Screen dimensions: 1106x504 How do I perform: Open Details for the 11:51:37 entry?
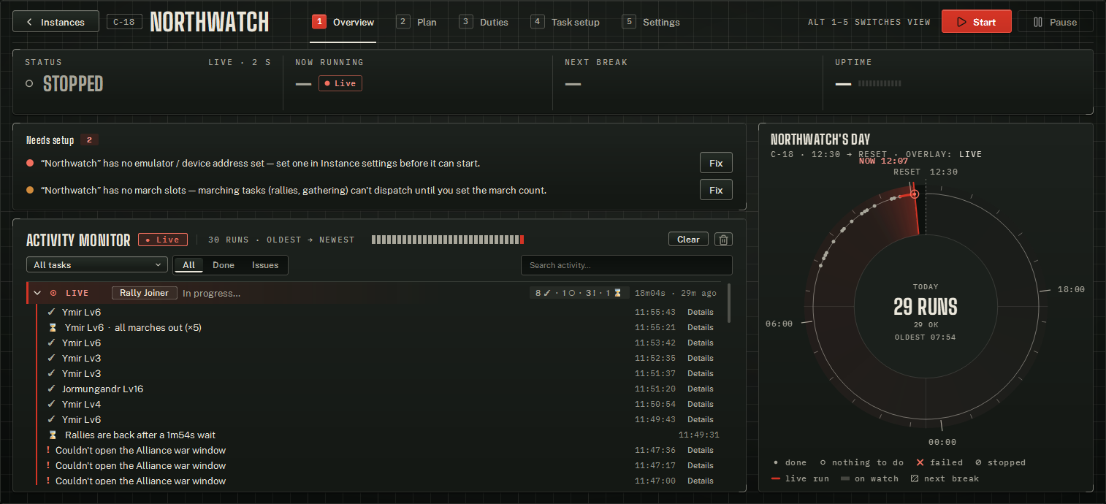click(x=700, y=373)
